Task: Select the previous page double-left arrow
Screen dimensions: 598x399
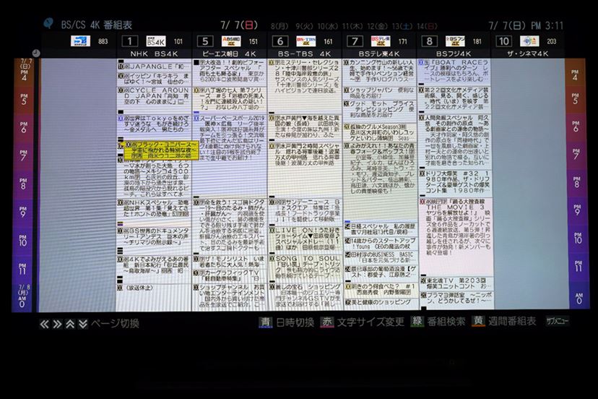Action: click(44, 324)
